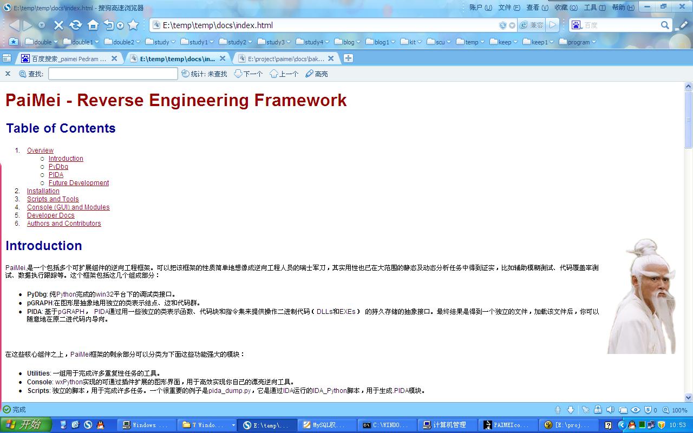This screenshot has height=433, width=693.
Task: Click the 查找 find input field
Action: [113, 74]
